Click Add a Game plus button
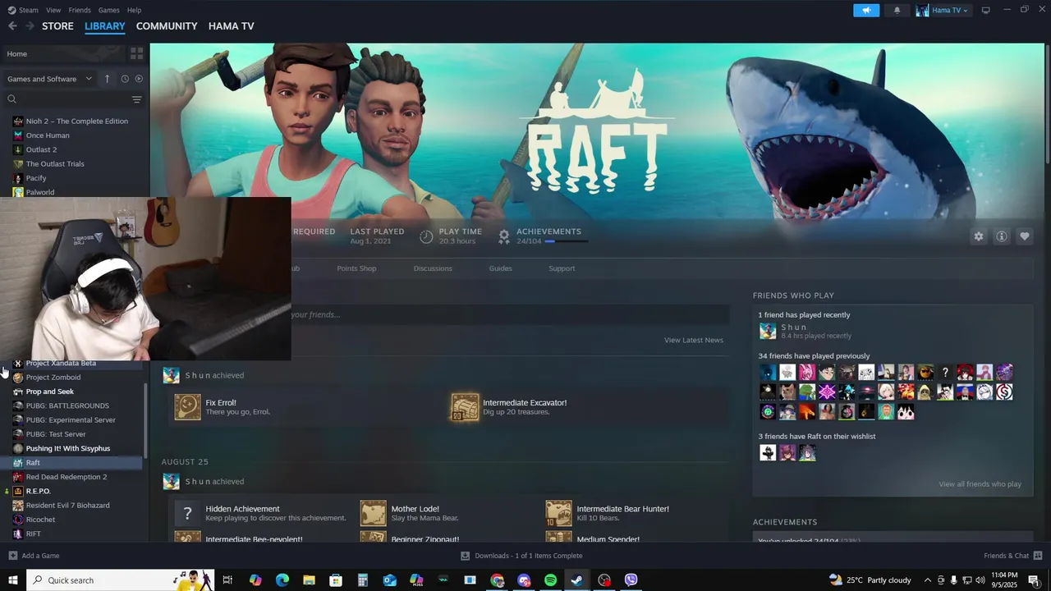The height and width of the screenshot is (591, 1051). pyautogui.click(x=34, y=556)
